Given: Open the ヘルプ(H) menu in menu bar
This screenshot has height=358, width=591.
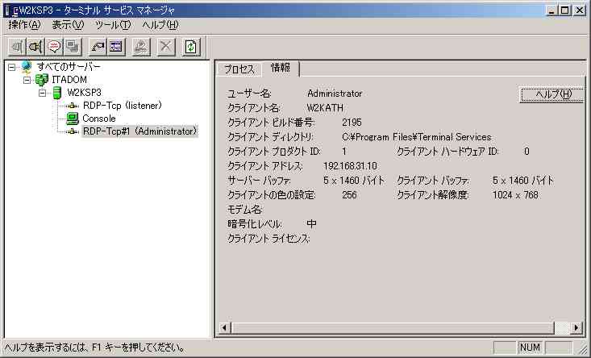Looking at the screenshot, I should click(160, 25).
